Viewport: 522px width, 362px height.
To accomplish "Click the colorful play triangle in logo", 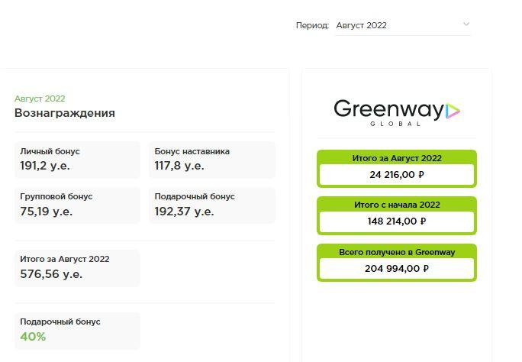I will (x=453, y=111).
